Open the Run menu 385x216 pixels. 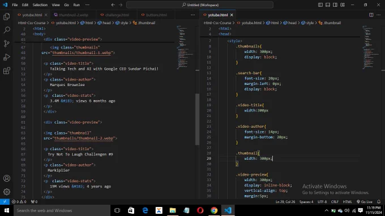[x=76, y=5]
